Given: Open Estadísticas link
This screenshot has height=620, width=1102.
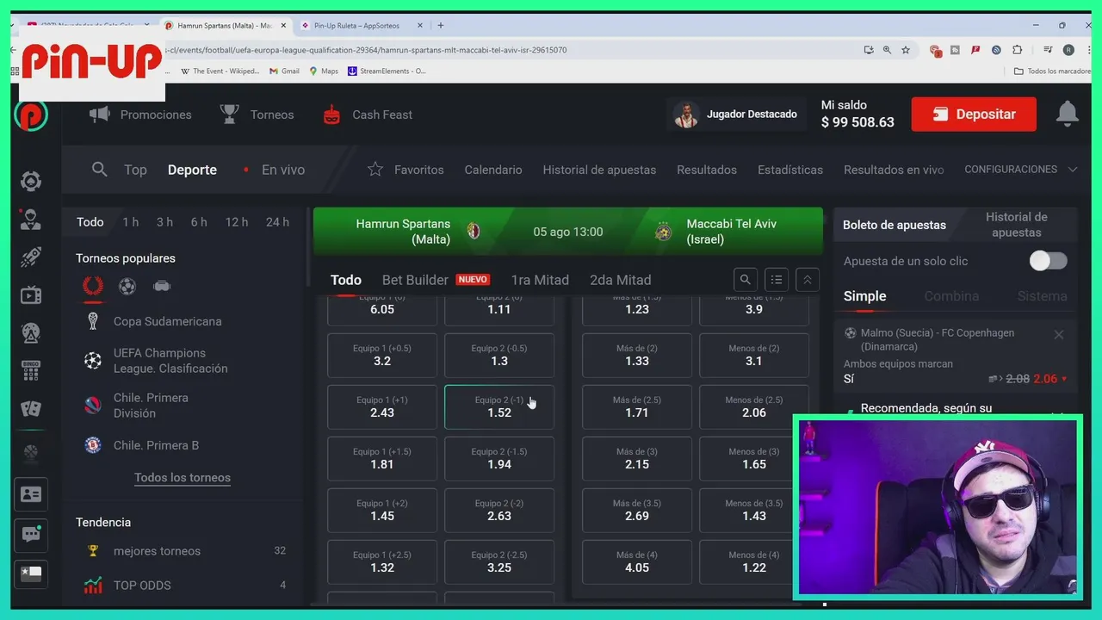Looking at the screenshot, I should click(790, 170).
